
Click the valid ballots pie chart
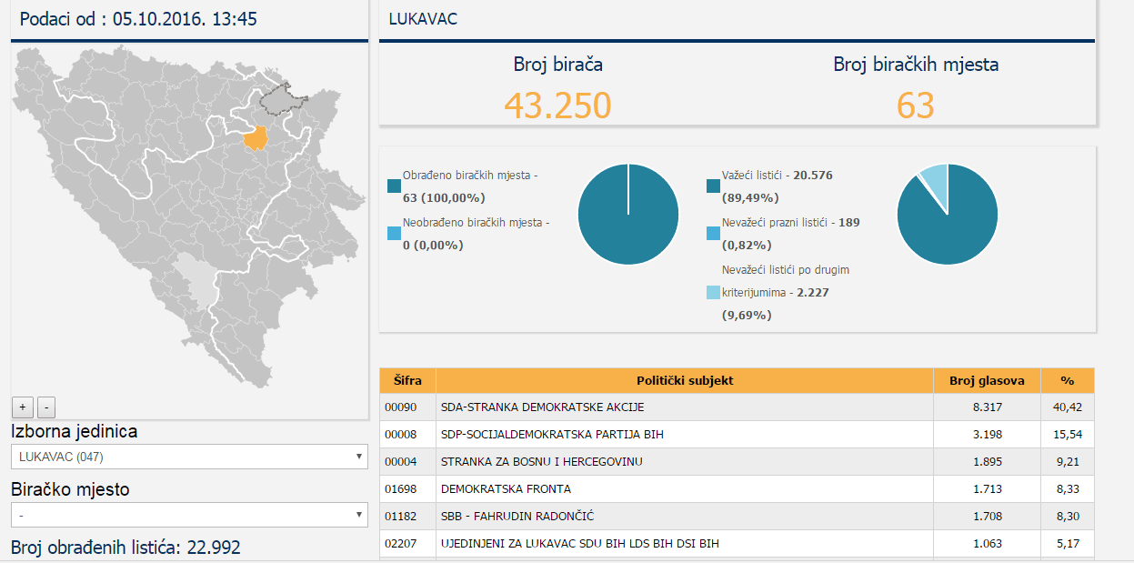(x=946, y=215)
